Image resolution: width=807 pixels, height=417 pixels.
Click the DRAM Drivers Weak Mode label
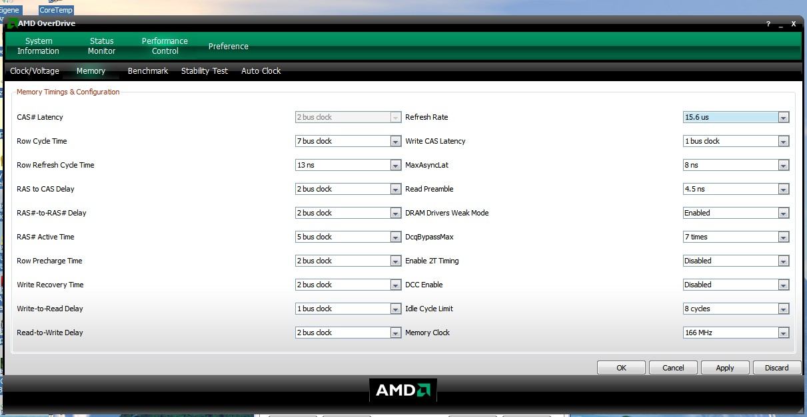click(x=446, y=213)
